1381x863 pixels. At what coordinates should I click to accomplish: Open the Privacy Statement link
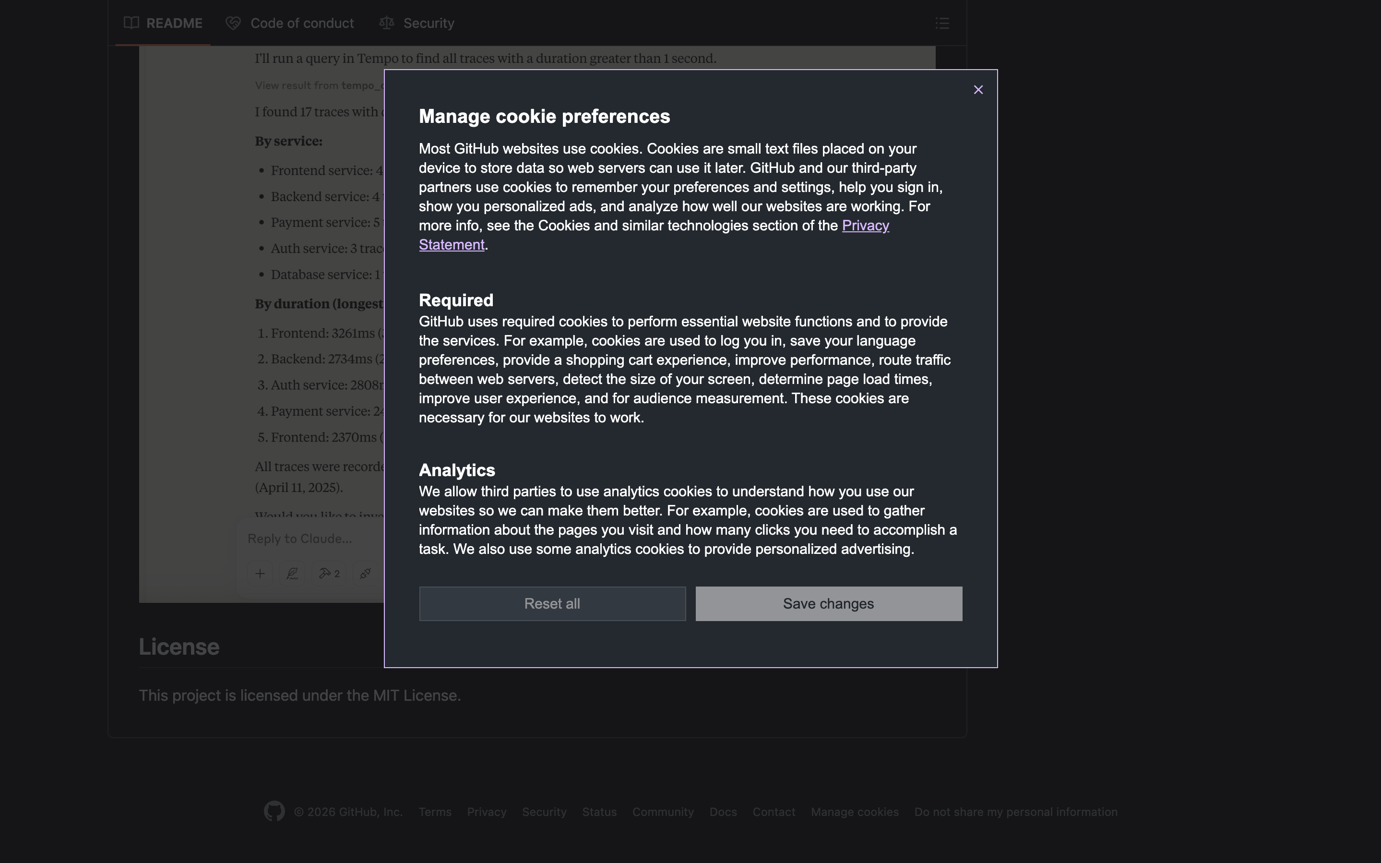(865, 226)
